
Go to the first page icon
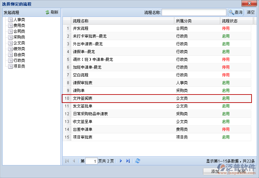[x=67, y=161]
